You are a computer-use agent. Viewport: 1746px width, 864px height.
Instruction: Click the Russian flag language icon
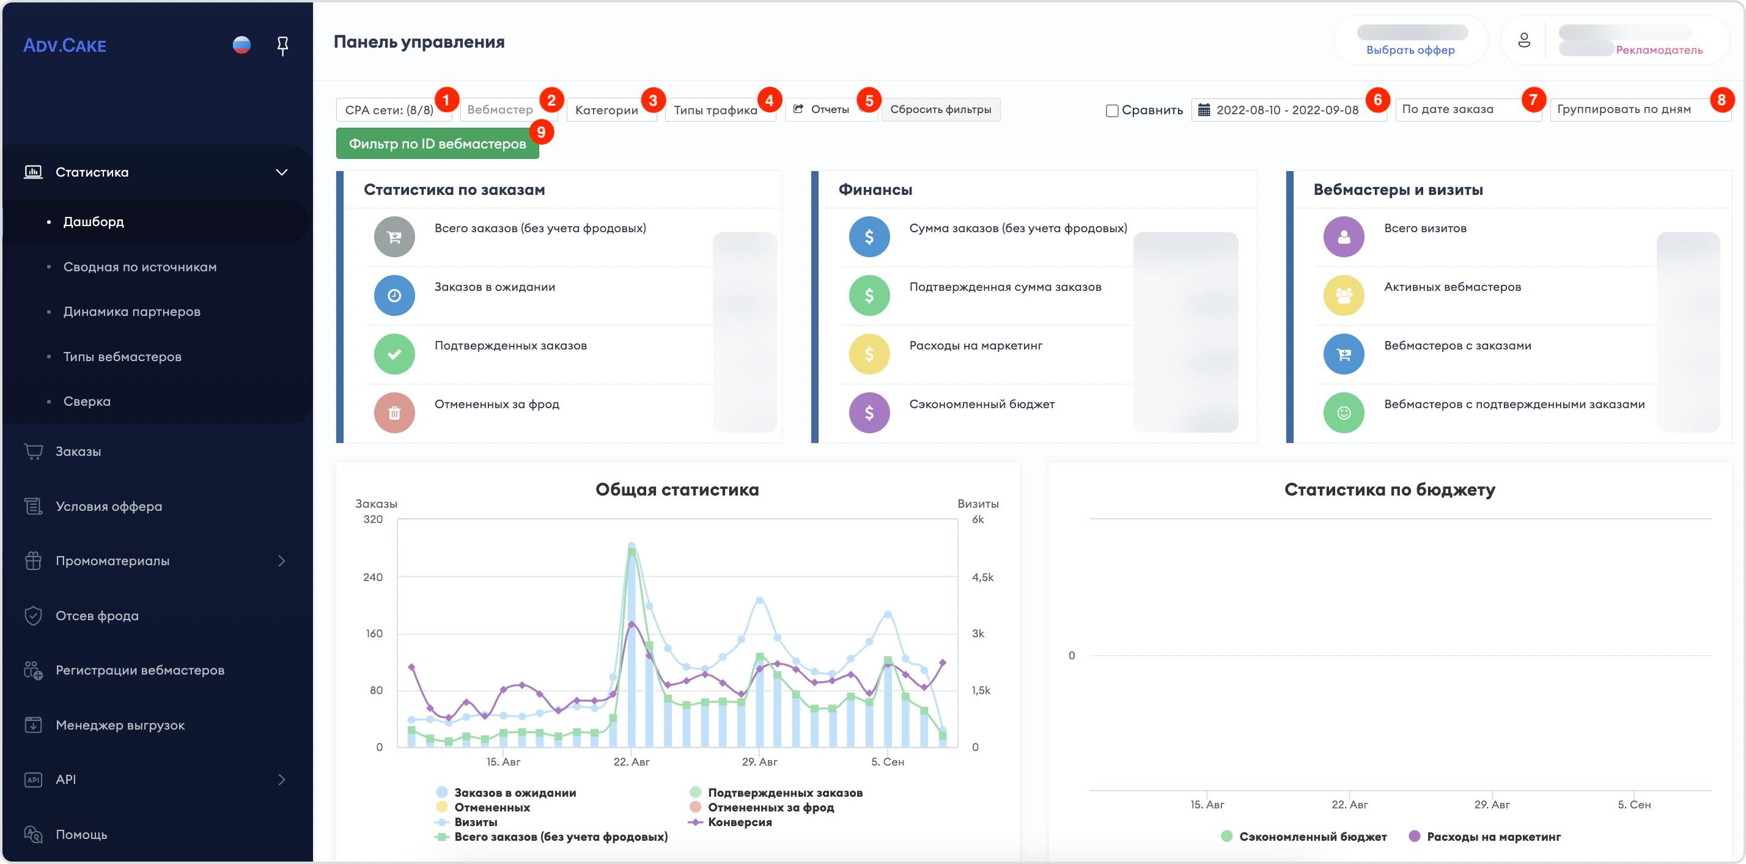coord(242,45)
